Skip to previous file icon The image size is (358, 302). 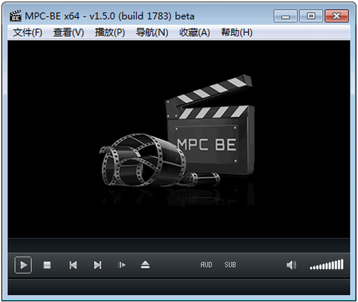[x=73, y=265]
